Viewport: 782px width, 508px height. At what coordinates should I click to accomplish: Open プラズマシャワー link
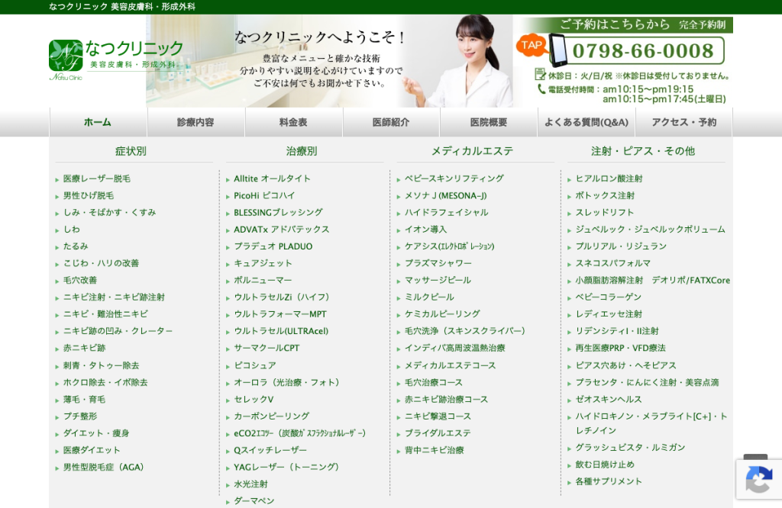tap(438, 263)
